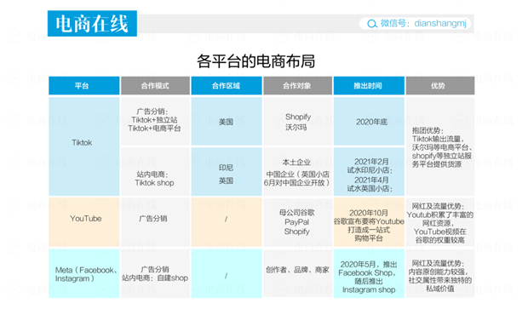
Task: Select the 美国 region cell
Action: 227,121
